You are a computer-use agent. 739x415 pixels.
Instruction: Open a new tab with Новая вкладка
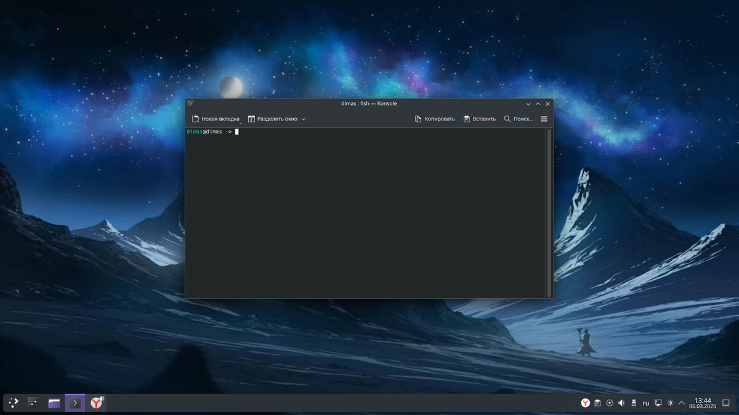point(216,119)
